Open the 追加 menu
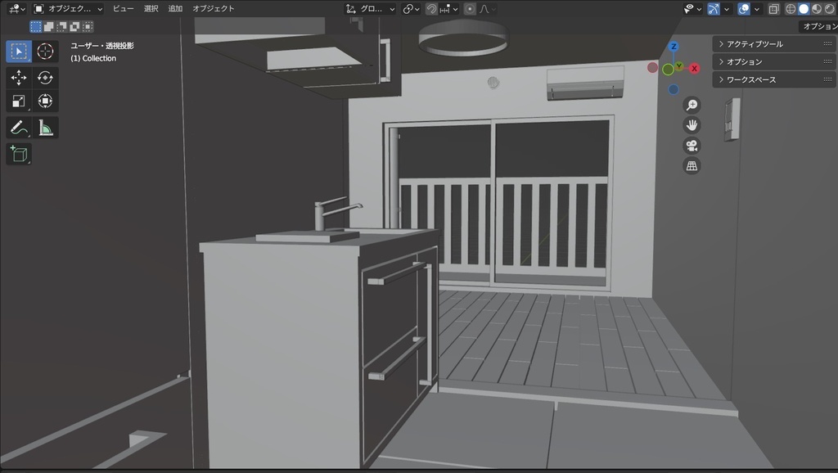The image size is (838, 473). pyautogui.click(x=174, y=8)
